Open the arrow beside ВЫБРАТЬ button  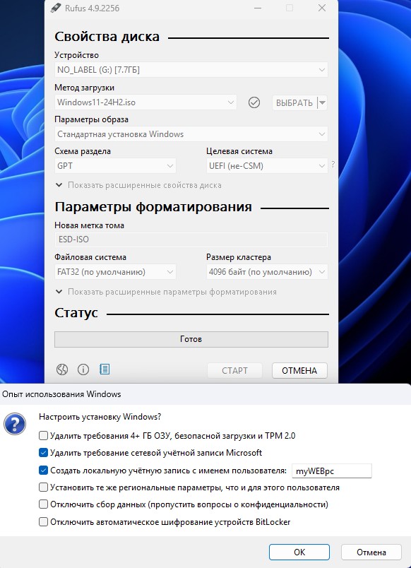tap(322, 103)
